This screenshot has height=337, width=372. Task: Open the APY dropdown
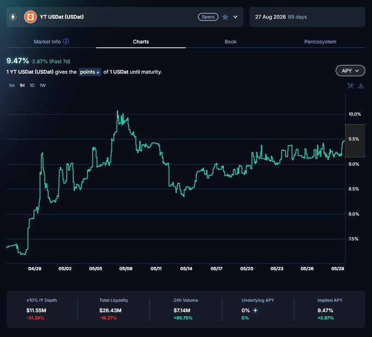click(350, 71)
